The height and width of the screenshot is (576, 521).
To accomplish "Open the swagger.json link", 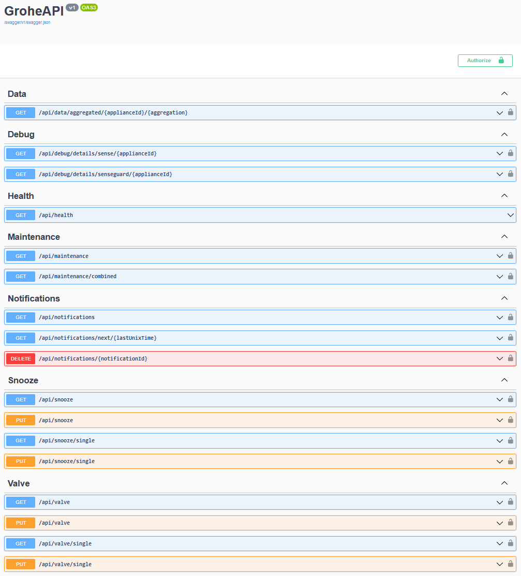I will tap(27, 22).
